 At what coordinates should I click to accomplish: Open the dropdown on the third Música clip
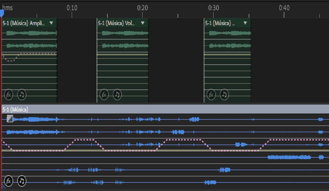[245, 23]
